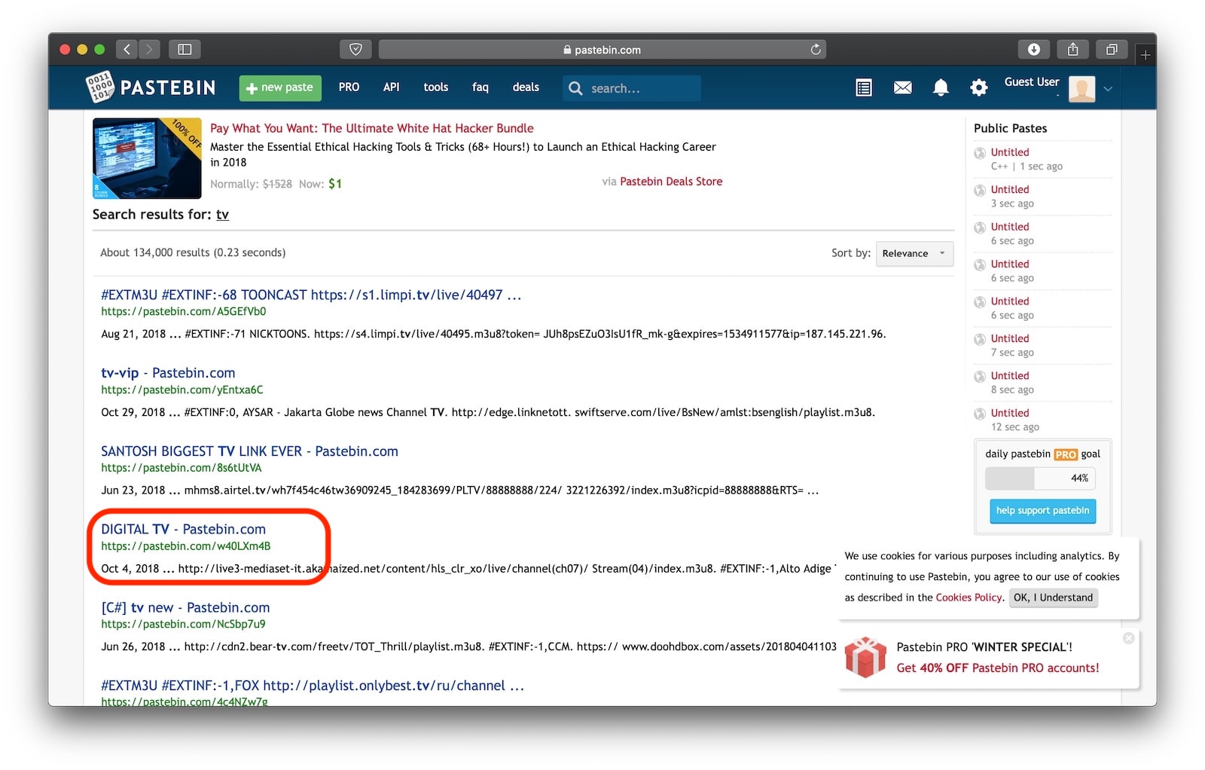Open the Cookies Policy link
This screenshot has height=770, width=1205.
coord(969,597)
